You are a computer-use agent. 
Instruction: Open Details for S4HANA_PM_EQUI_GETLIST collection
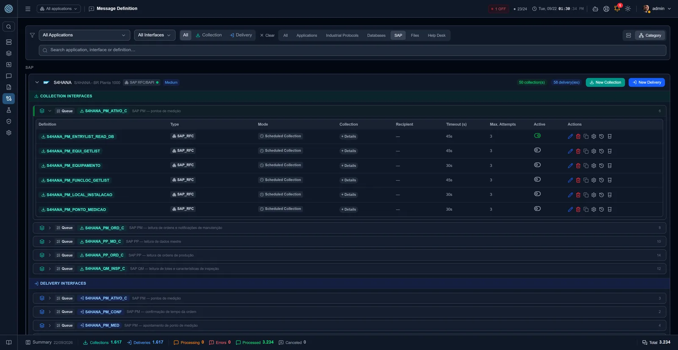(x=349, y=151)
